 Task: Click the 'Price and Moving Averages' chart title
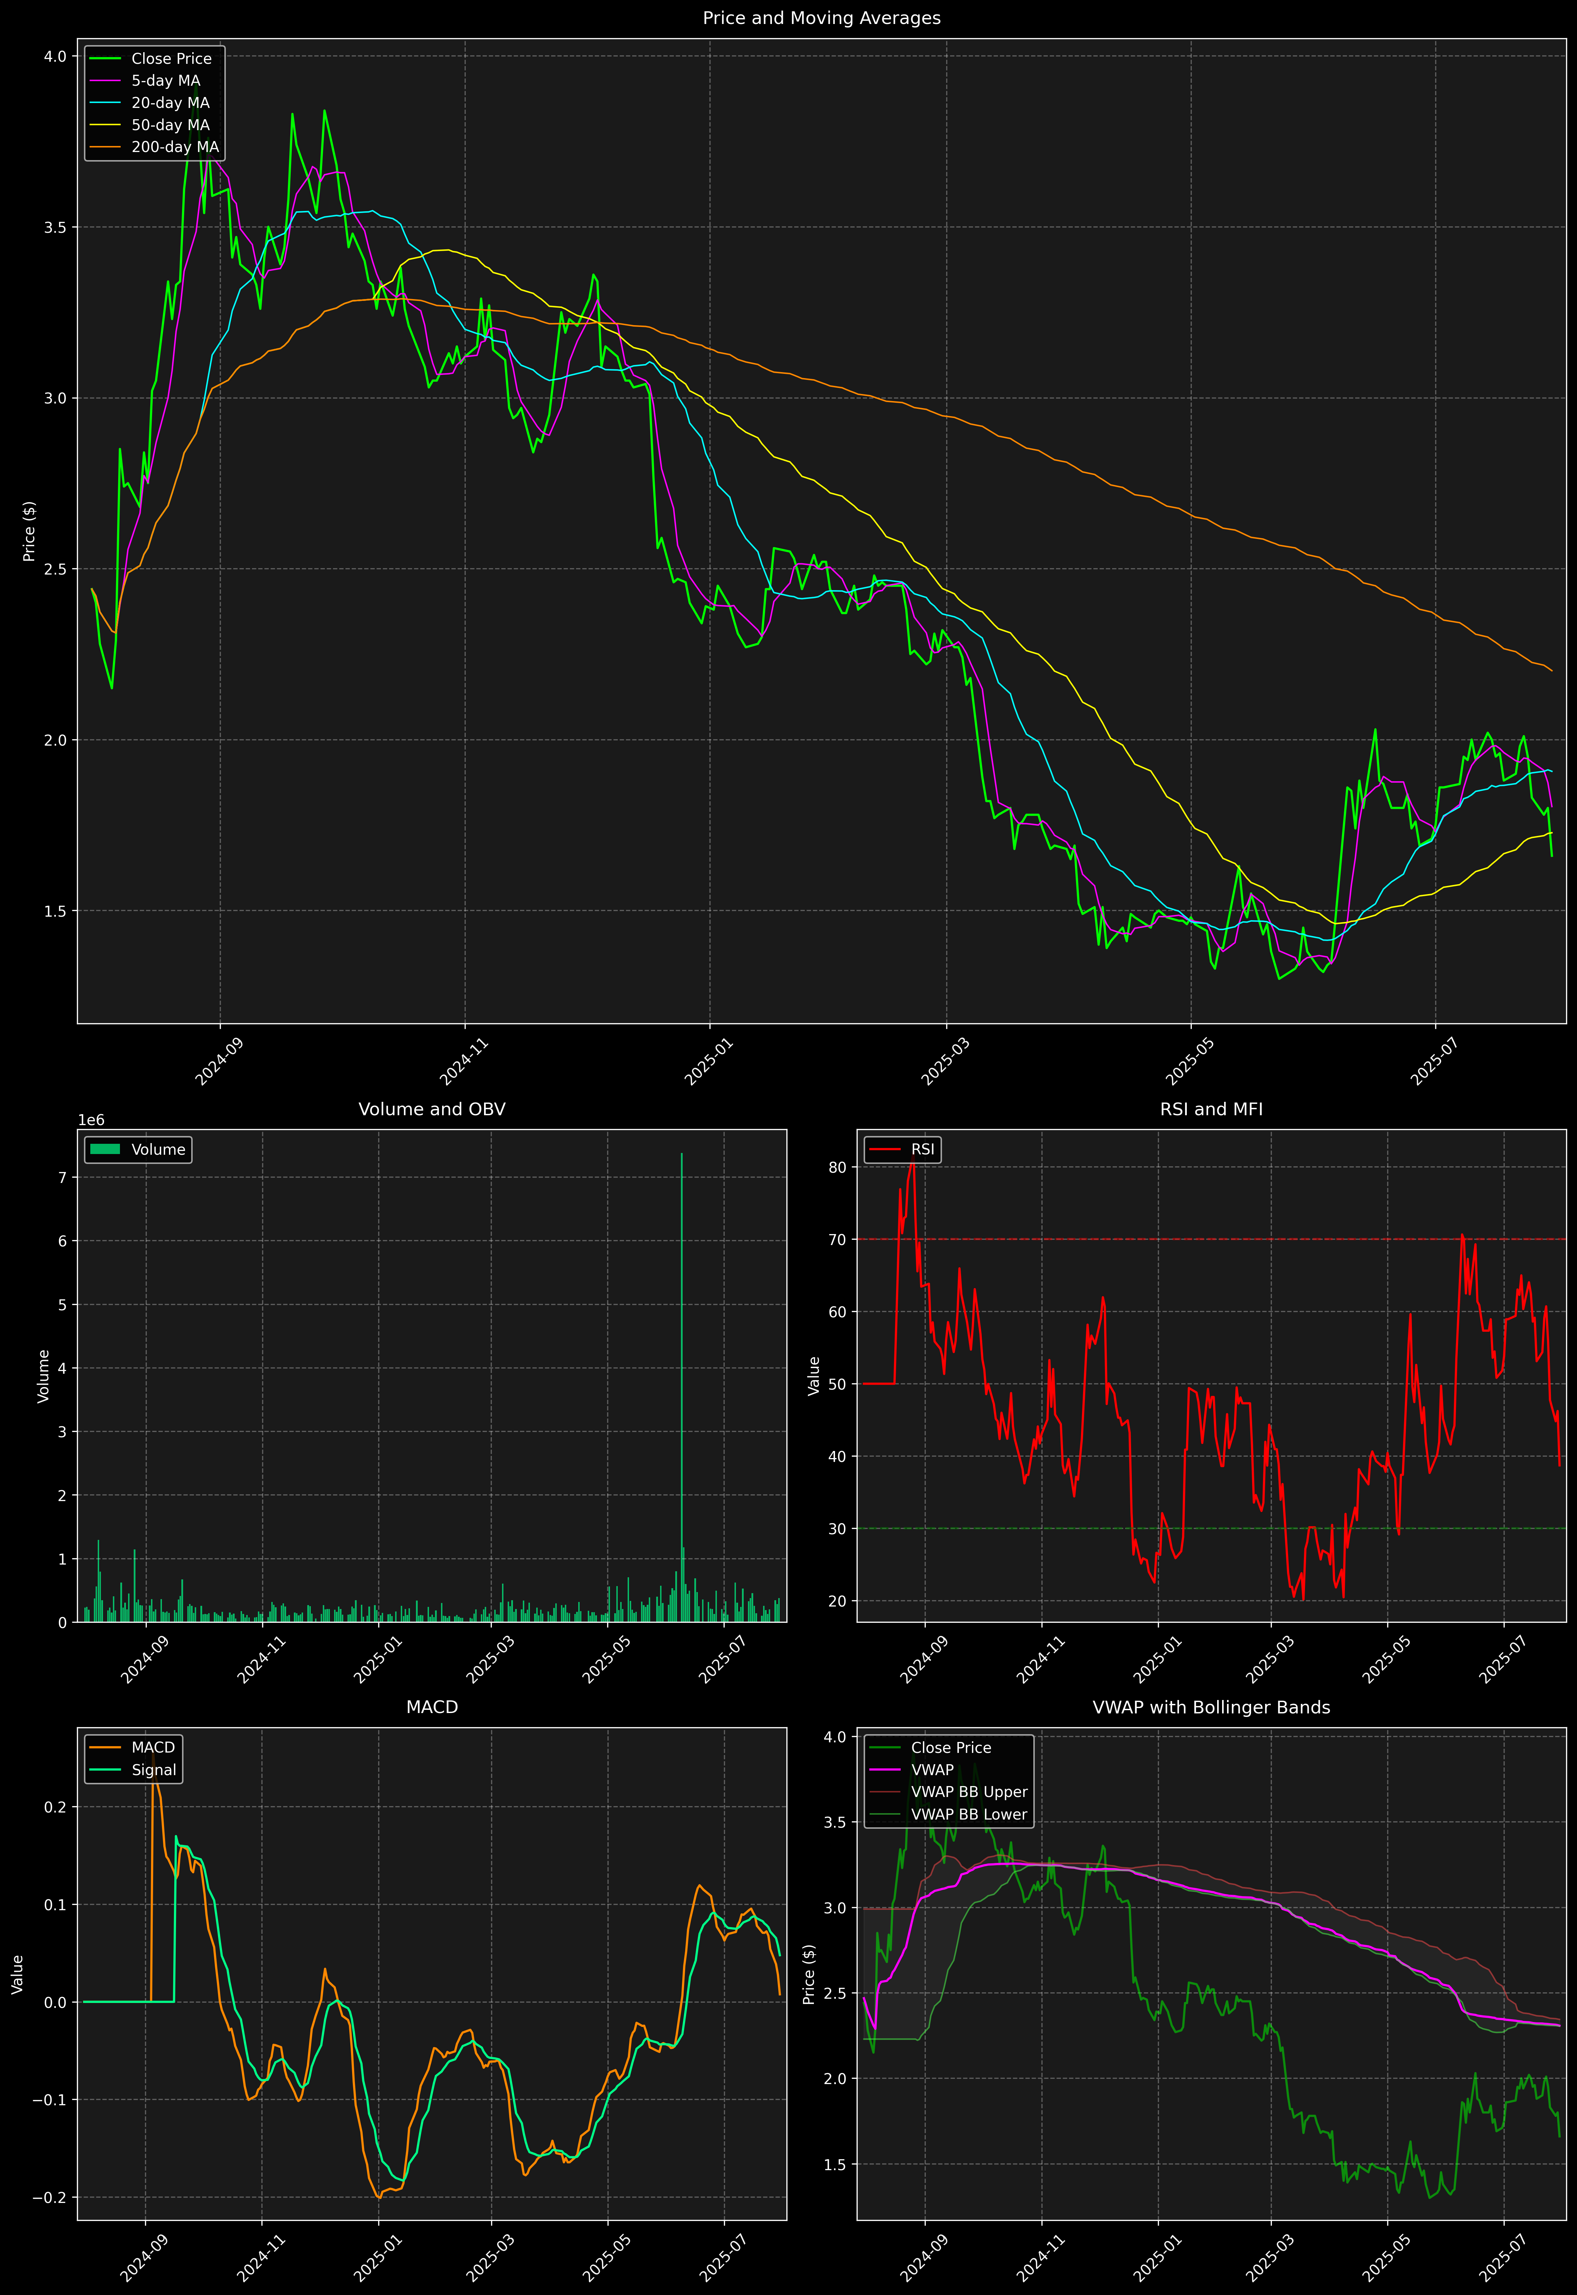point(821,18)
